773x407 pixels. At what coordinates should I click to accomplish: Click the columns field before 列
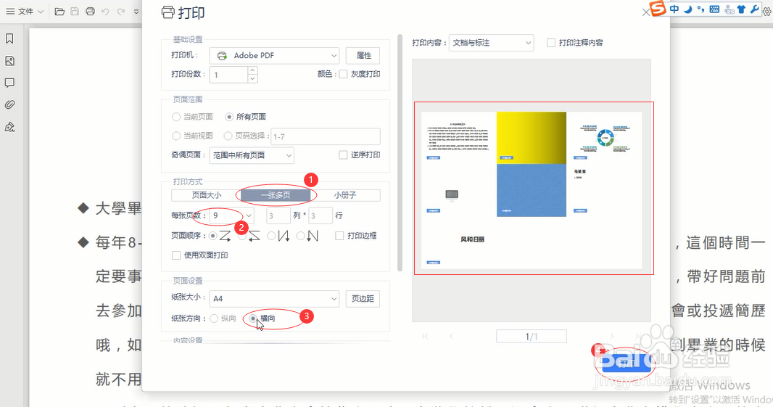(x=278, y=215)
